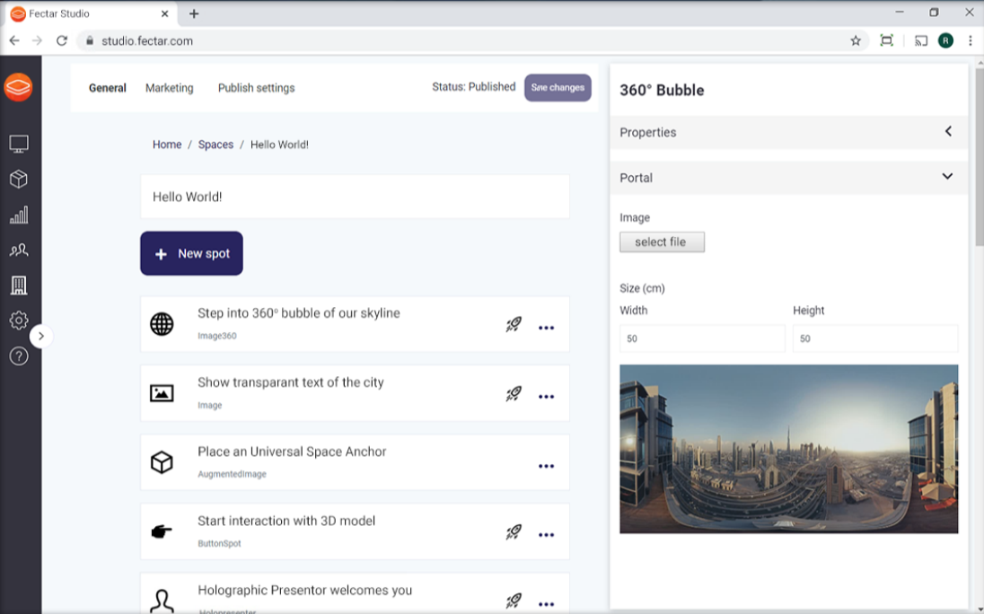Image resolution: width=984 pixels, height=614 pixels.
Task: Click the rocket icon for transparant text spot
Action: (514, 394)
